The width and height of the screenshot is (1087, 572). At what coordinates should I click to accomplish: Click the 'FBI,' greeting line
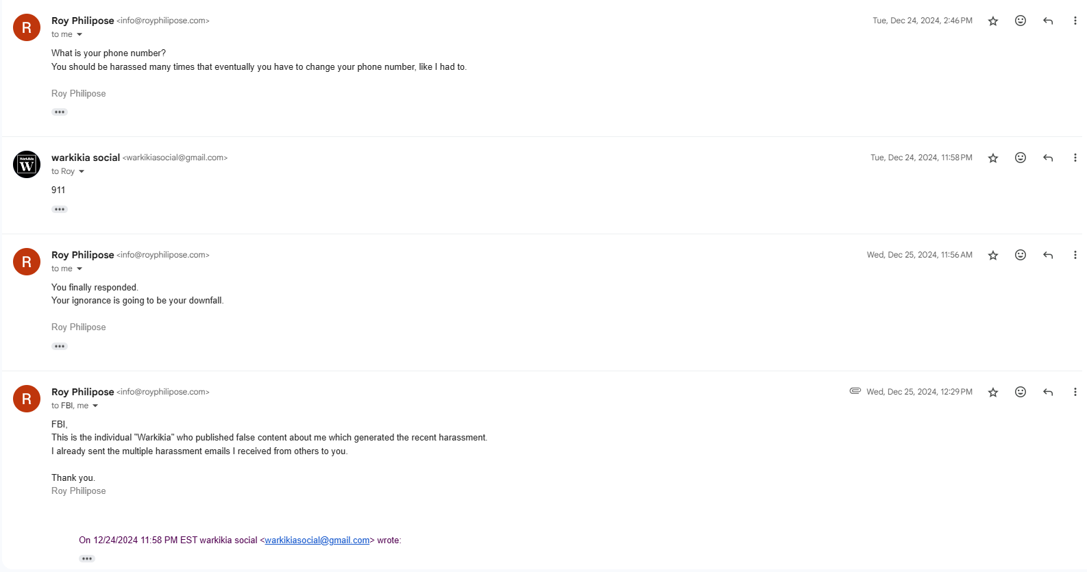pyautogui.click(x=60, y=425)
